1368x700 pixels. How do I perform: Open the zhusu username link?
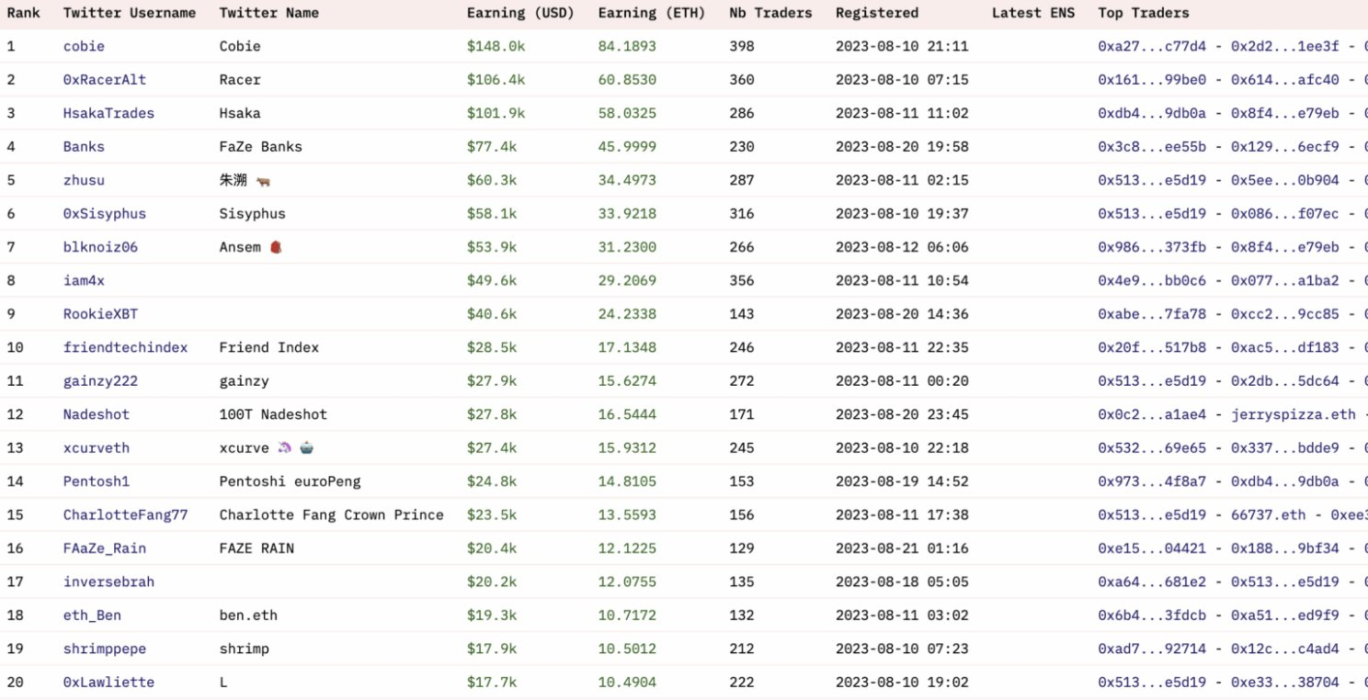[84, 180]
